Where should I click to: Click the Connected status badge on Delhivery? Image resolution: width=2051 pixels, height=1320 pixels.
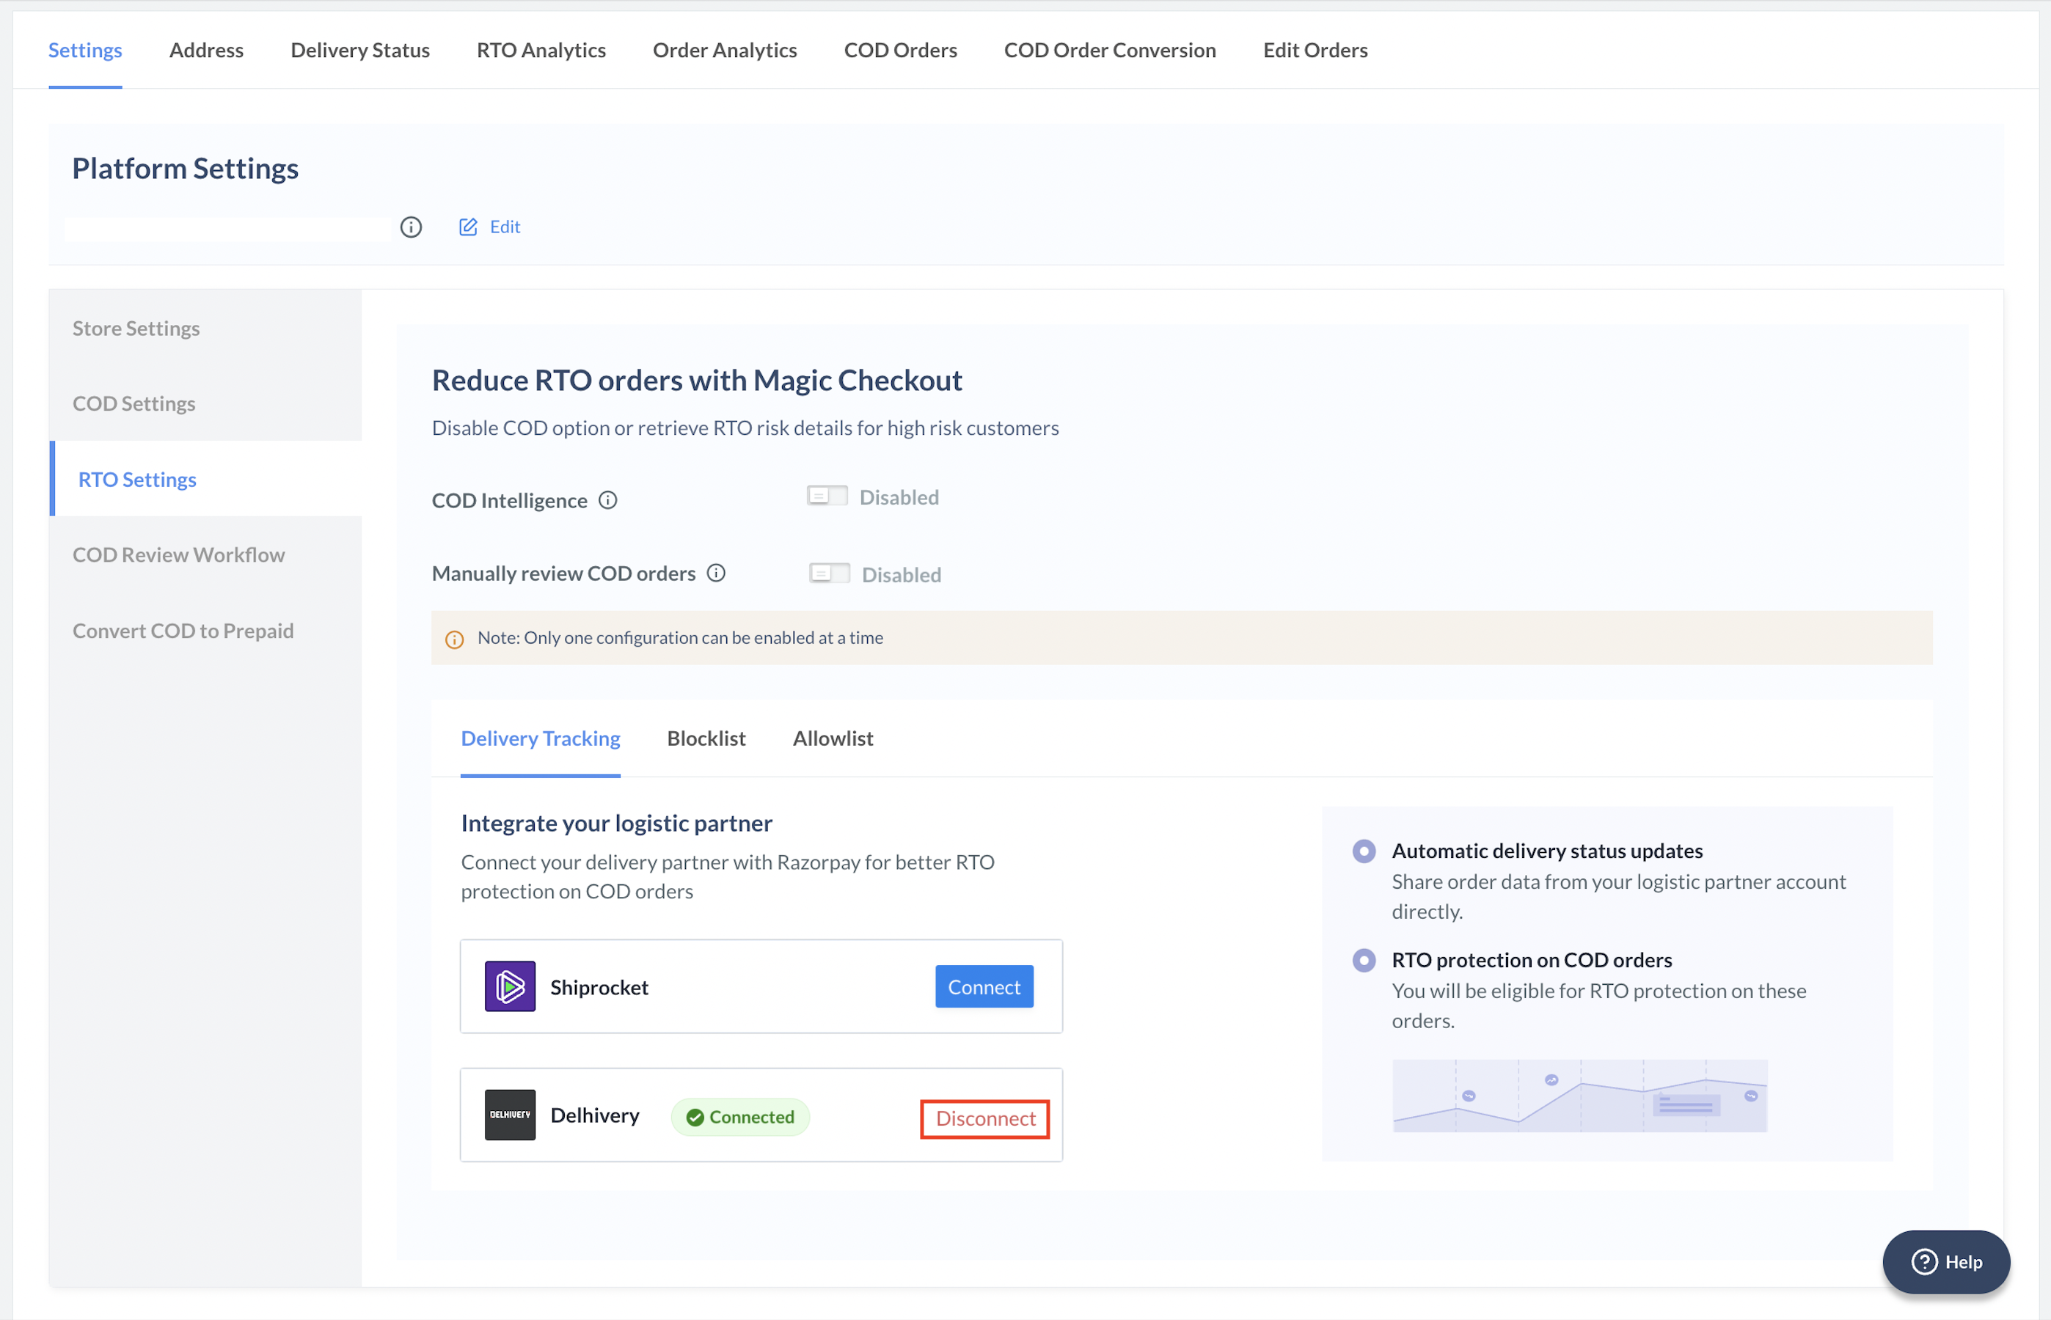coord(739,1117)
